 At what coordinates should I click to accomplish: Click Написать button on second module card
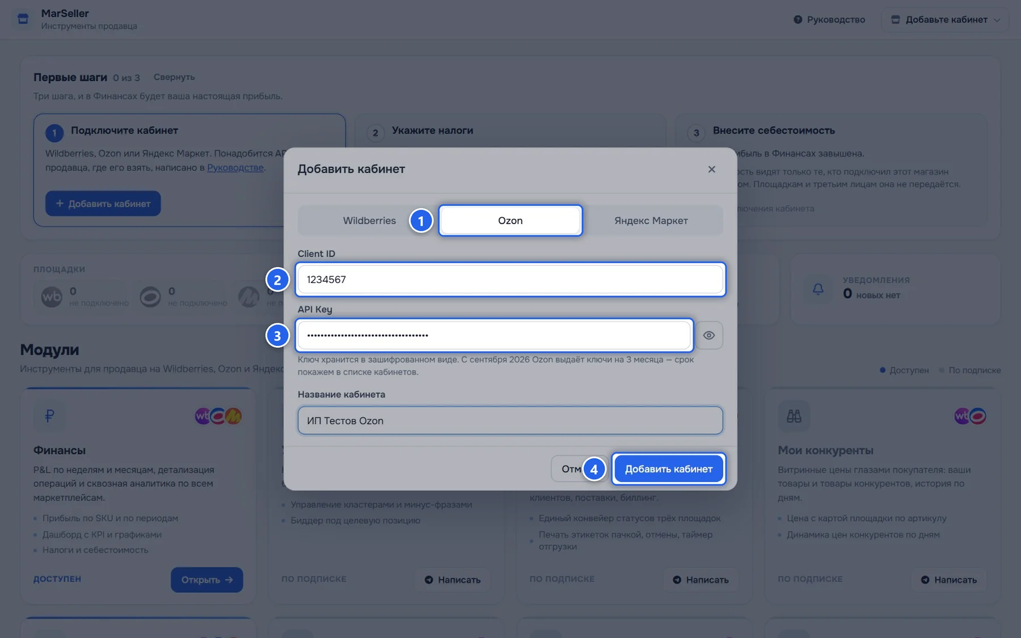[453, 580]
